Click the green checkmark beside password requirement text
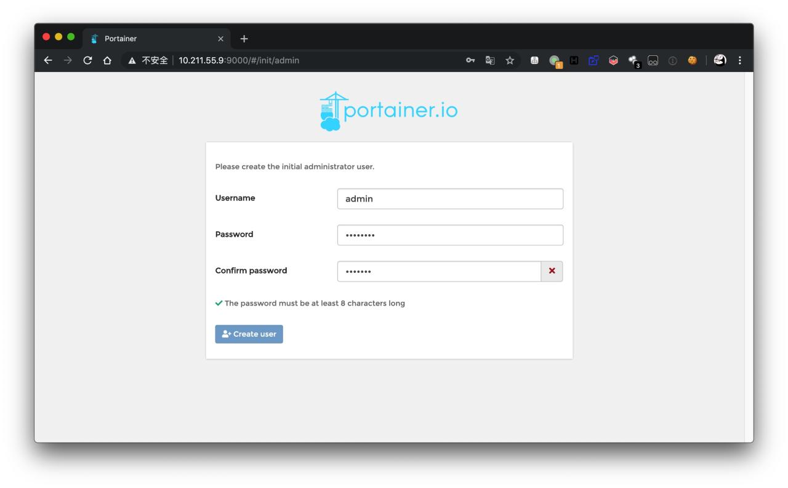 click(x=219, y=302)
